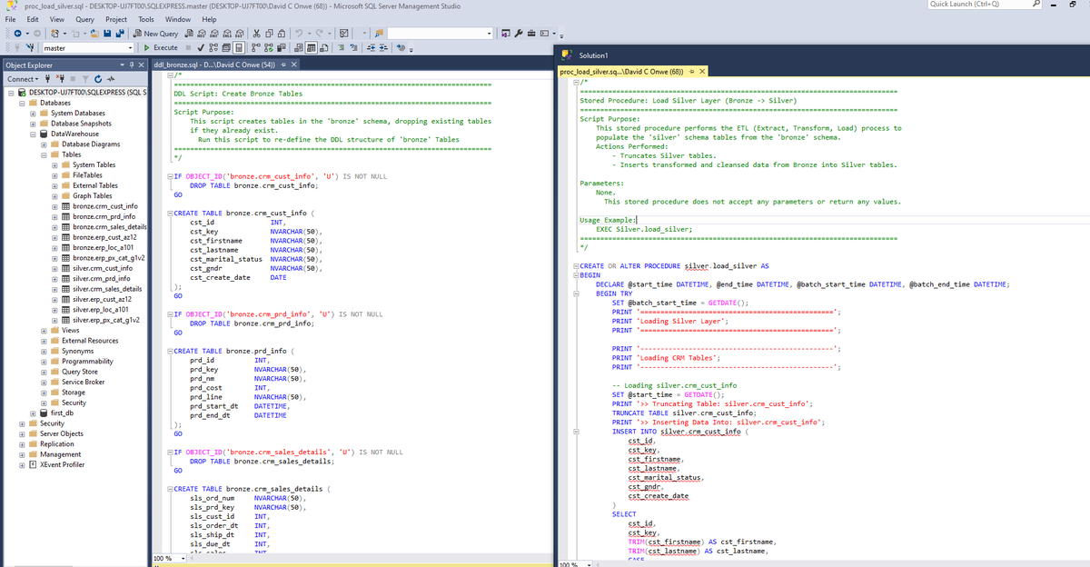Click 'cst_marital_status NVARCHAR(50),' line in ddl_bronze
This screenshot has height=567, width=1090.
click(256, 259)
